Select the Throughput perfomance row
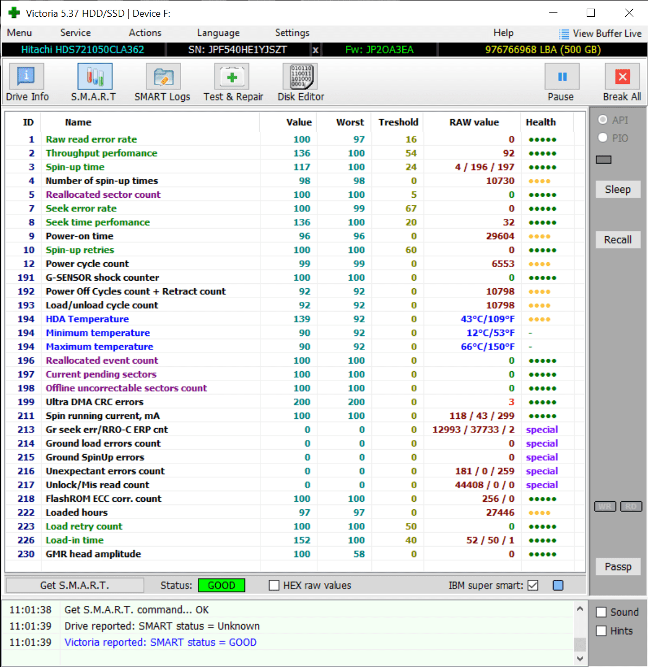This screenshot has height=667, width=648. [295, 153]
